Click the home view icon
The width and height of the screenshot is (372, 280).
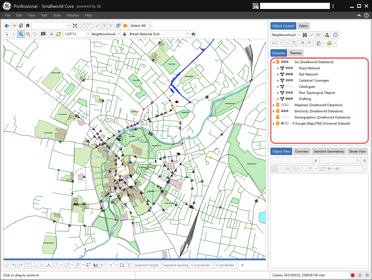21,26
